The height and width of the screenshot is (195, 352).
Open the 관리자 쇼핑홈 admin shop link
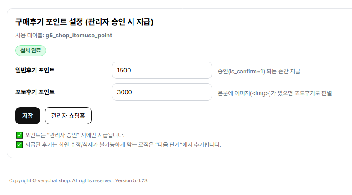(68, 116)
